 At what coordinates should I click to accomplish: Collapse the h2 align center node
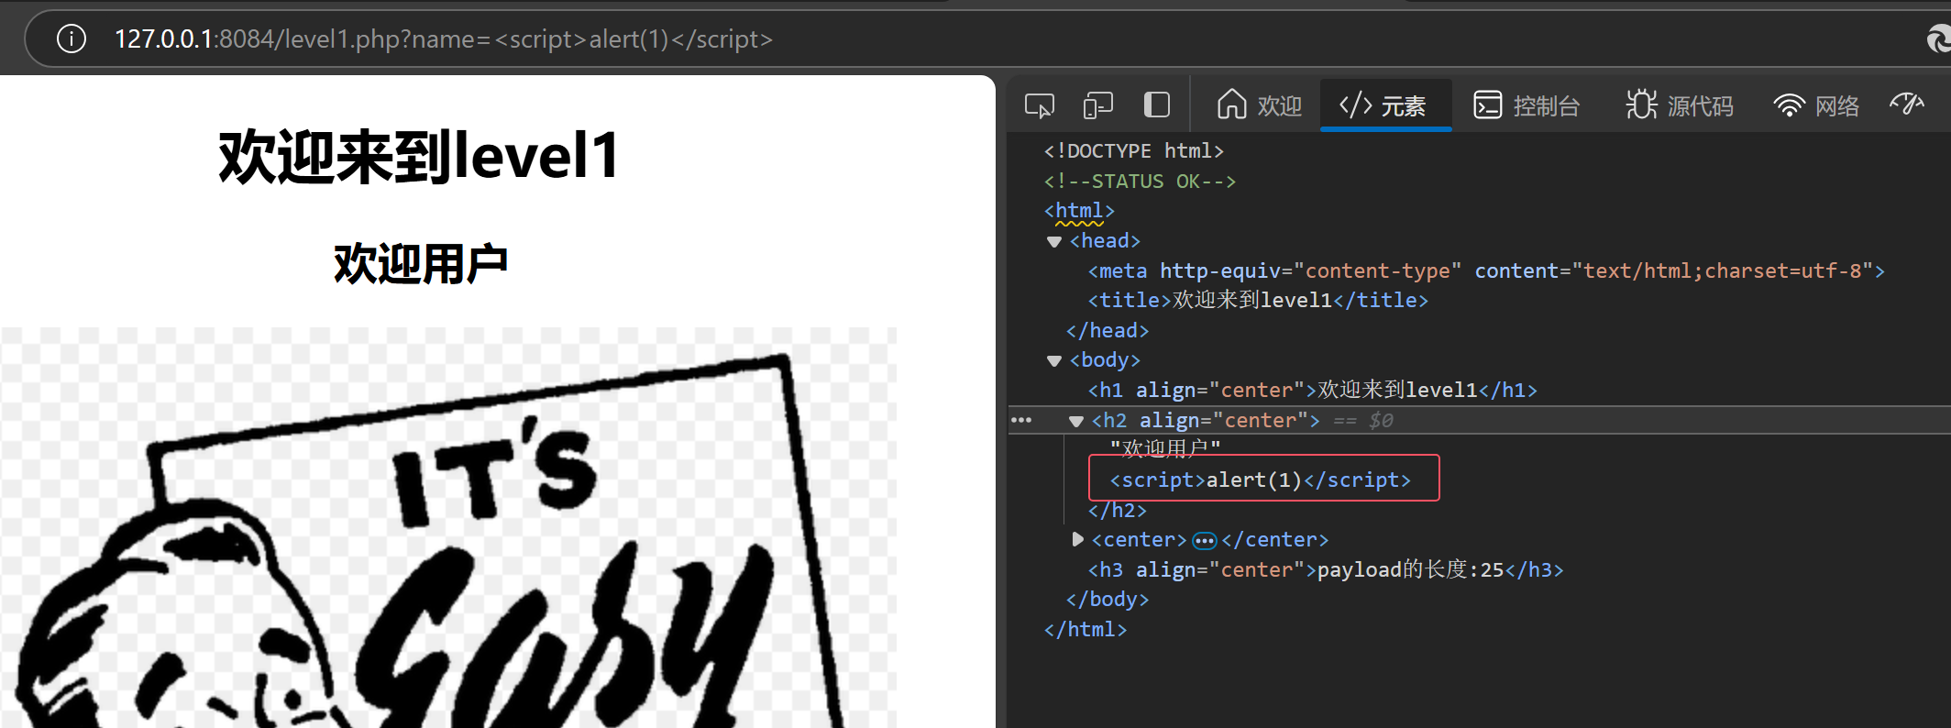tap(1076, 421)
